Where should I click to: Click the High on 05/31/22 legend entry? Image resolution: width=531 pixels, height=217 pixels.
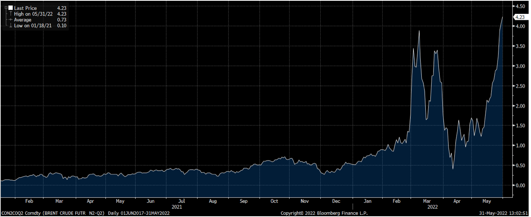(x=33, y=14)
